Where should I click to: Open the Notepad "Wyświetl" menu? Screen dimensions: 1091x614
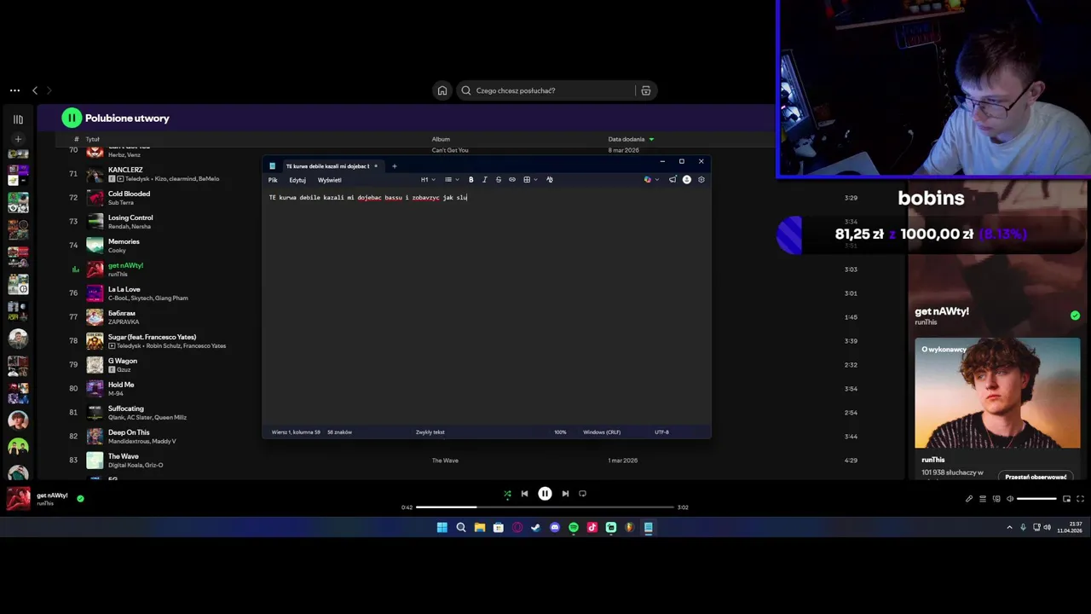pyautogui.click(x=329, y=180)
